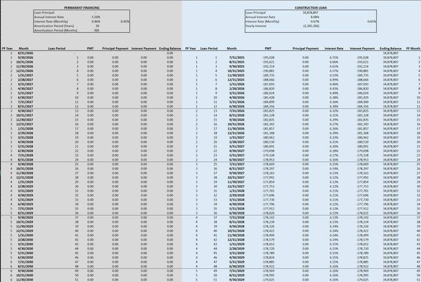Click Construction Loan "Ending Balance" header
Image resolution: width=421 pixels, height=282 pixels.
[x=390, y=49]
